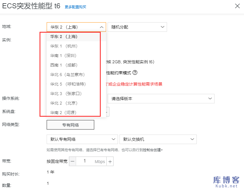
Task: Select 华南 1 (深圳) from the region list
Action: (x=76, y=56)
